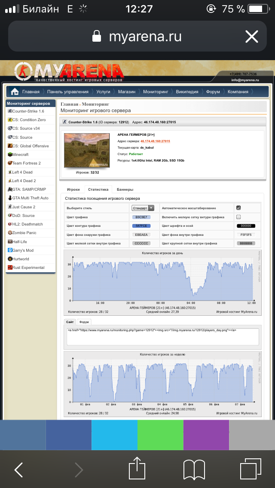Open Википедия menu item
Screen dimensions: 275x488
(187, 92)
